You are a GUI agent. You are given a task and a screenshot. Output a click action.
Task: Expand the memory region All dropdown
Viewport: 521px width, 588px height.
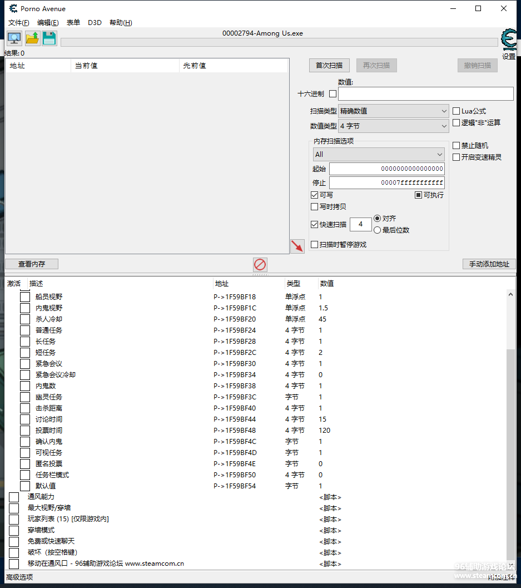tap(379, 155)
